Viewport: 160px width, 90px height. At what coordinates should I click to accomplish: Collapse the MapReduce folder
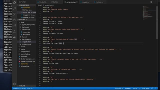pos(27,29)
